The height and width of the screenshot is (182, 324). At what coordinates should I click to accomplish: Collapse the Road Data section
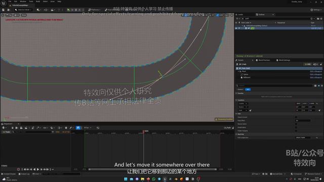coord(236,134)
